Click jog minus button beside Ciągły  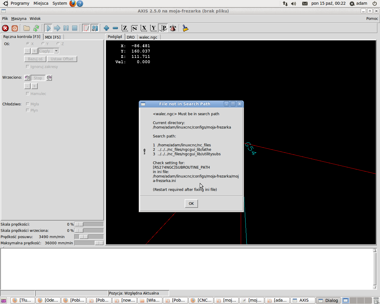27,51
